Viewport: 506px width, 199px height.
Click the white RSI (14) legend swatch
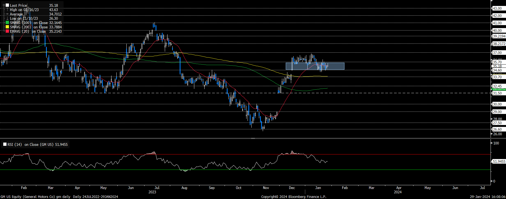coord(5,144)
